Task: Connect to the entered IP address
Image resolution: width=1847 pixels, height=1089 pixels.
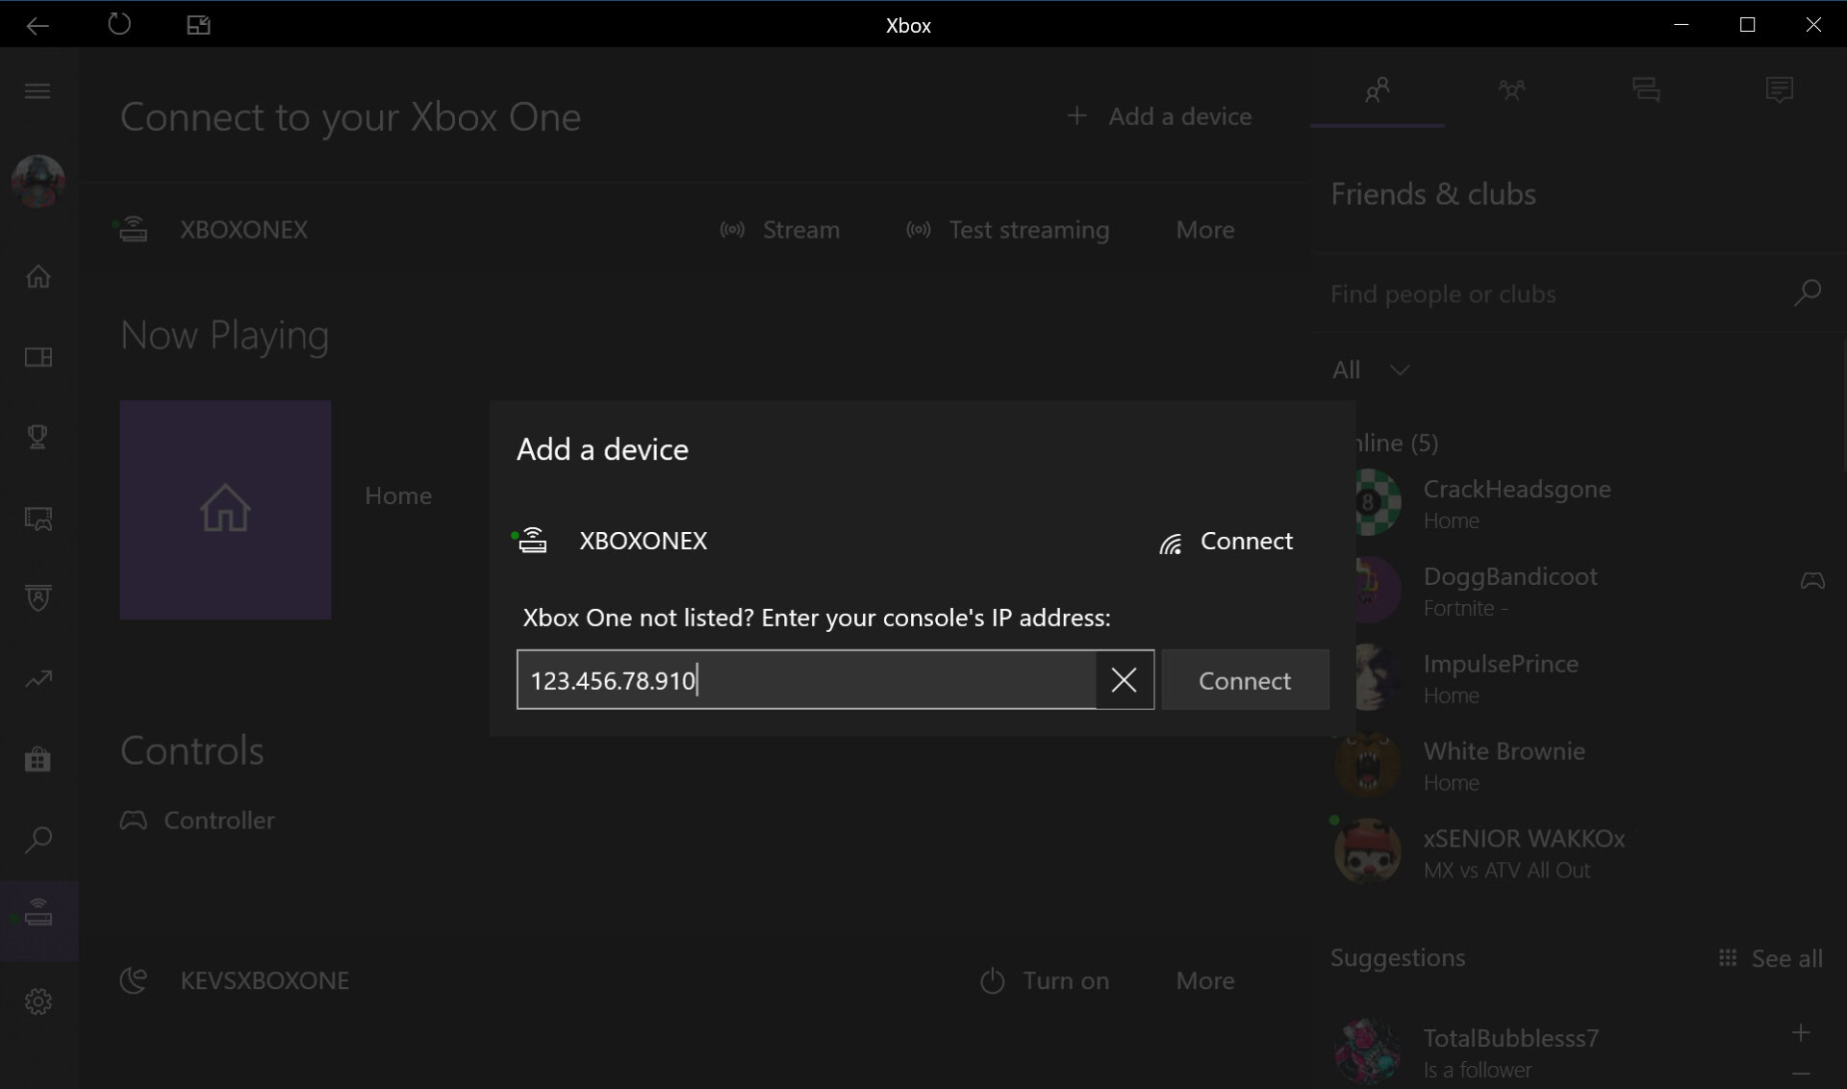Action: pyautogui.click(x=1245, y=680)
